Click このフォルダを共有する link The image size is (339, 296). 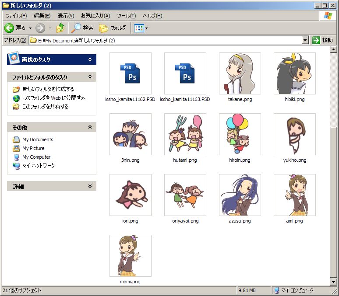tap(46, 107)
